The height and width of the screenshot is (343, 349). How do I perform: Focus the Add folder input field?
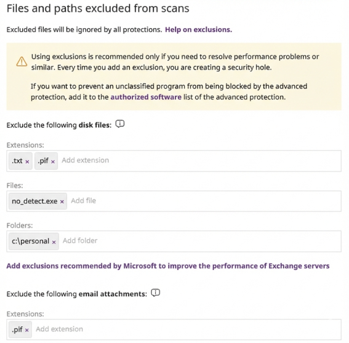click(x=200, y=241)
